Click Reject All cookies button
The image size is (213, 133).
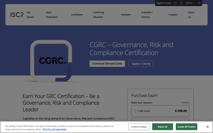tap(162, 127)
